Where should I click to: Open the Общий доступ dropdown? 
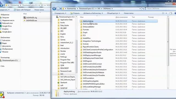113,13
